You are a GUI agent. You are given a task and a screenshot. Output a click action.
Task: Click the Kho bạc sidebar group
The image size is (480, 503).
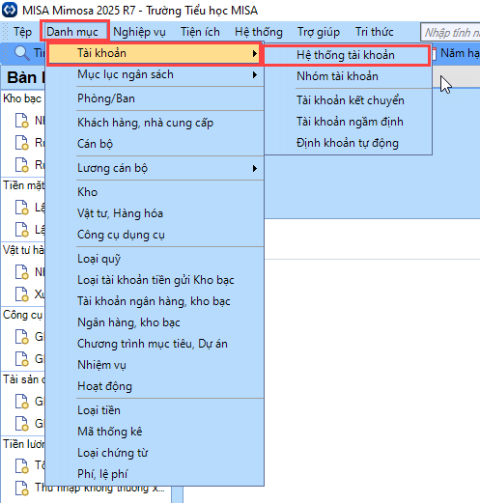22,98
